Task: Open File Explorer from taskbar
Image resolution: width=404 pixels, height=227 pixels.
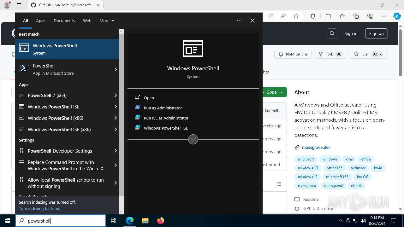Action: (x=145, y=221)
